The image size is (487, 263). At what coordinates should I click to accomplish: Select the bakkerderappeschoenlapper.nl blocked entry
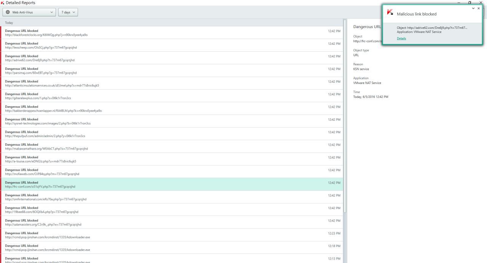pos(171,109)
